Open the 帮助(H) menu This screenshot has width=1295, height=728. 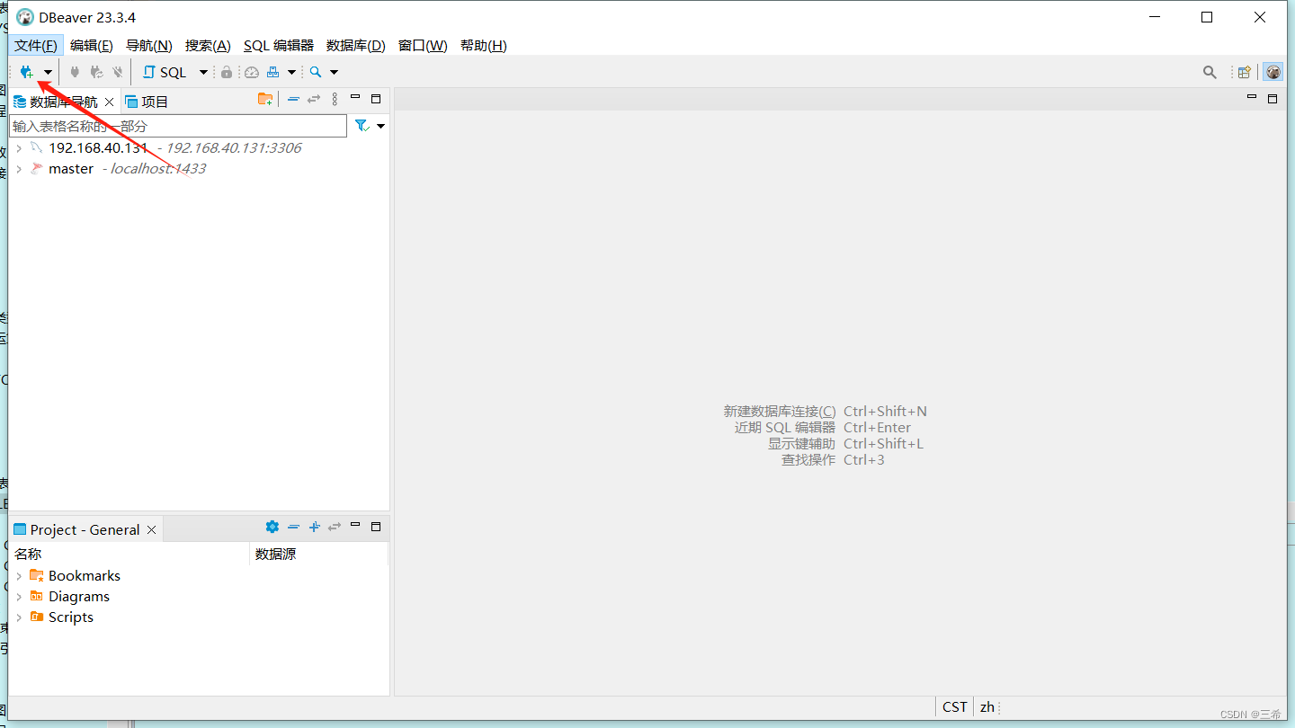(x=484, y=45)
